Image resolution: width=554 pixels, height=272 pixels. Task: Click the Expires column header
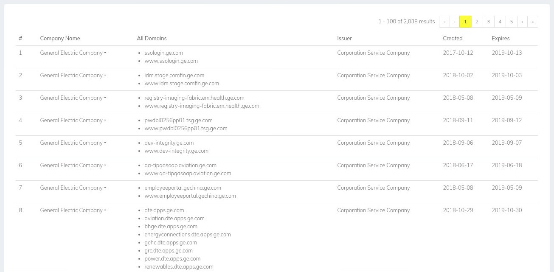pos(501,39)
